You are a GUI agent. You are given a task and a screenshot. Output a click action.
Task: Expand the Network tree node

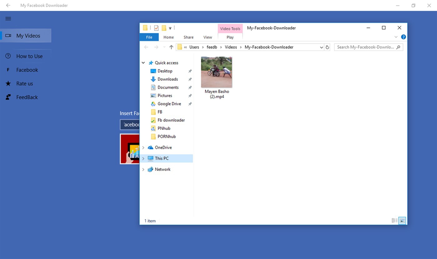click(143, 169)
